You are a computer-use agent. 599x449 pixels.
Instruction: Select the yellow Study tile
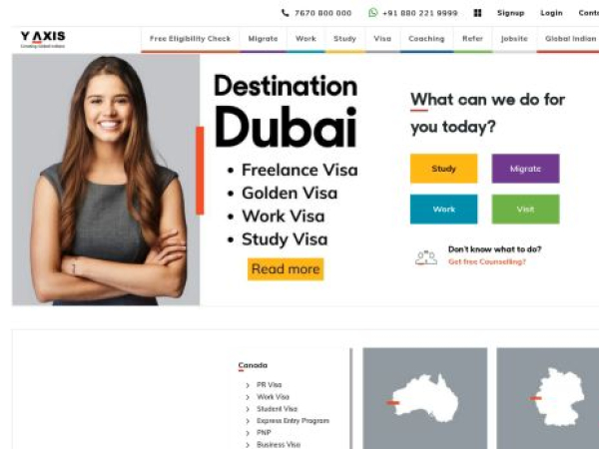click(x=443, y=169)
